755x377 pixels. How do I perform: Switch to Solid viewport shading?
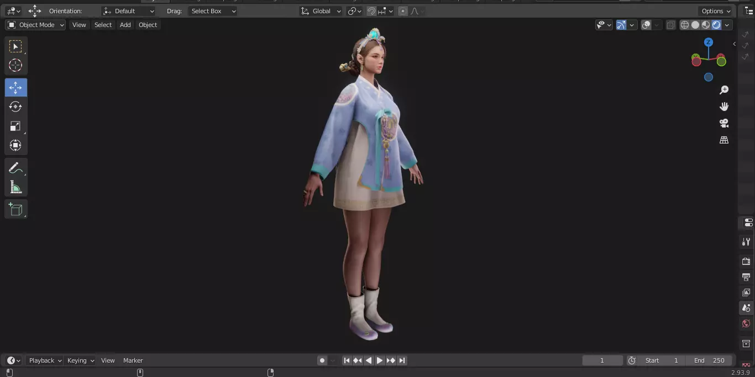click(x=695, y=25)
